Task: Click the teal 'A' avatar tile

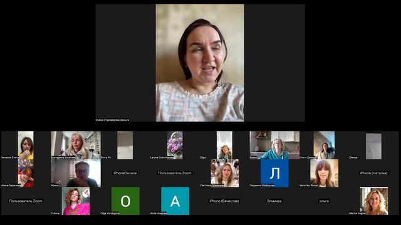Action: 175,201
